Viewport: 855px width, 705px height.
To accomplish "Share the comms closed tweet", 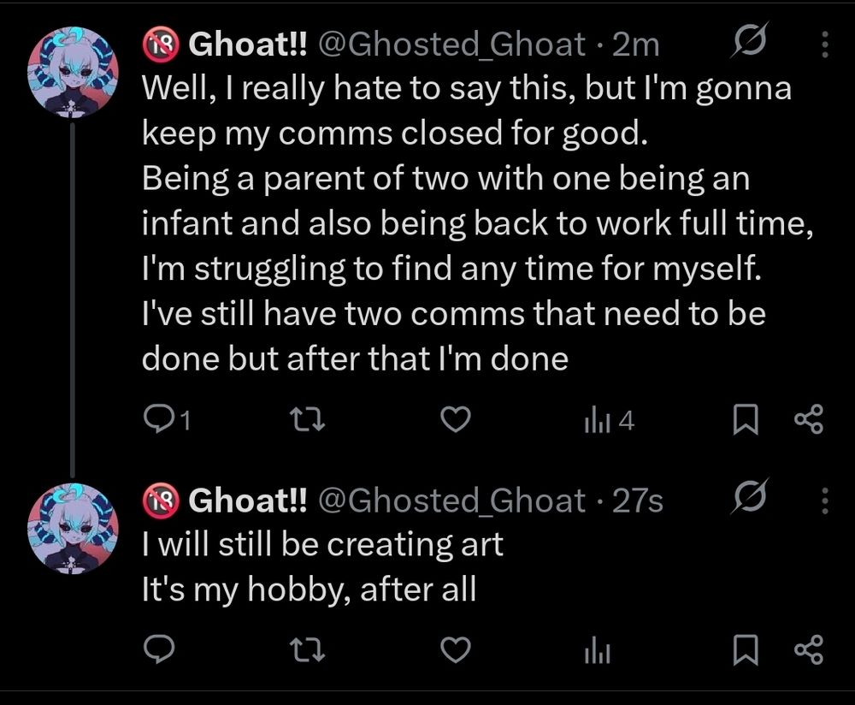I will pyautogui.click(x=808, y=419).
